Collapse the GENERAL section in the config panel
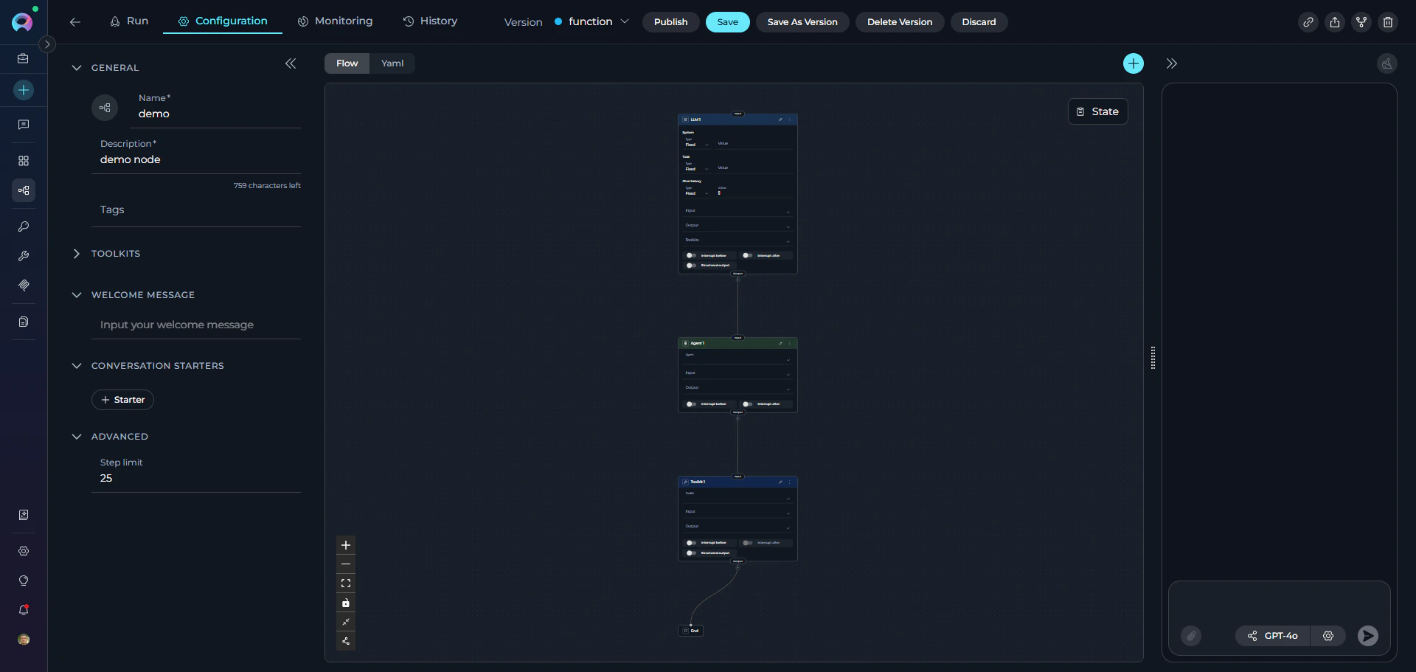The width and height of the screenshot is (1416, 672). point(77,68)
